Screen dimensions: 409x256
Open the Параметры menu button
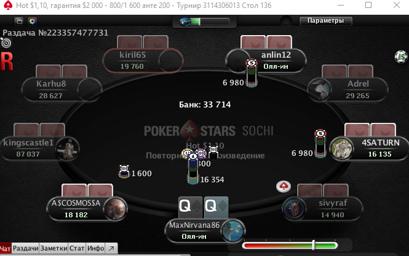coord(325,21)
